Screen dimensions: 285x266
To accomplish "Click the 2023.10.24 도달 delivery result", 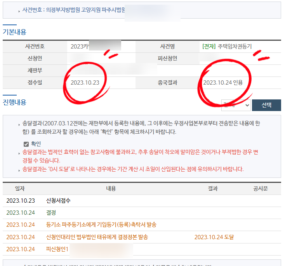I will coord(214,237).
